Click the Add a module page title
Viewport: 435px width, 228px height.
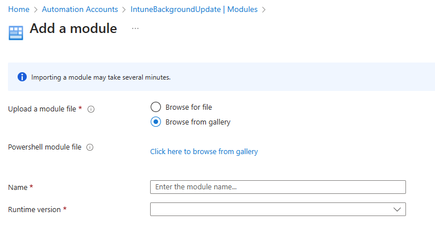point(73,28)
